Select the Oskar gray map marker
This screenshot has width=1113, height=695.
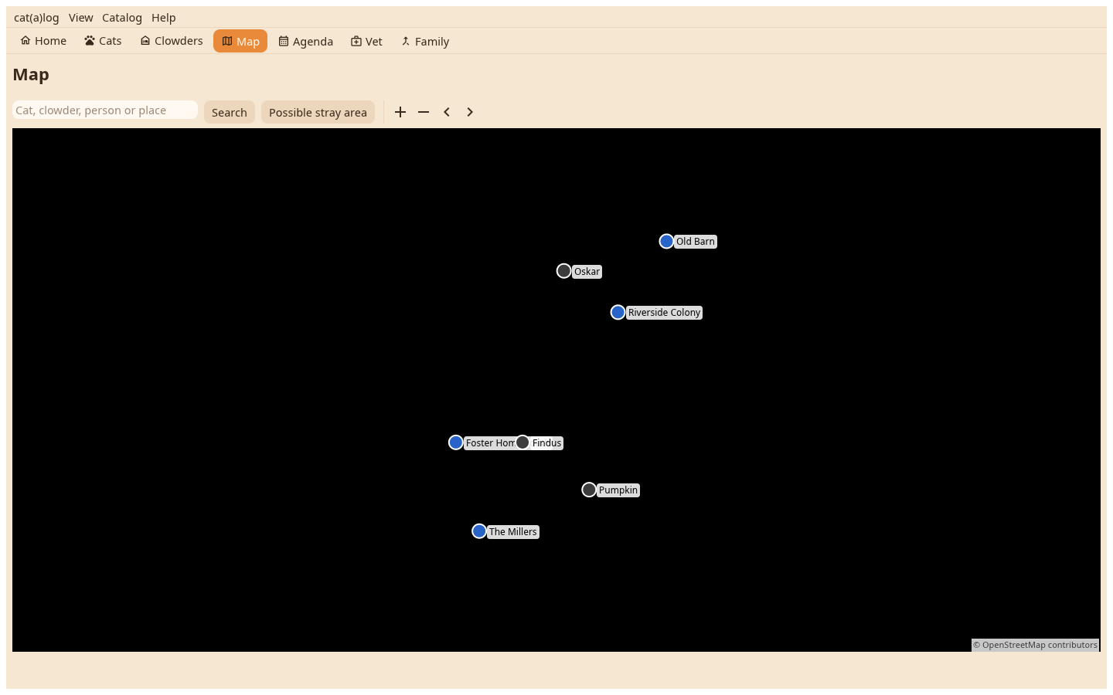point(564,271)
